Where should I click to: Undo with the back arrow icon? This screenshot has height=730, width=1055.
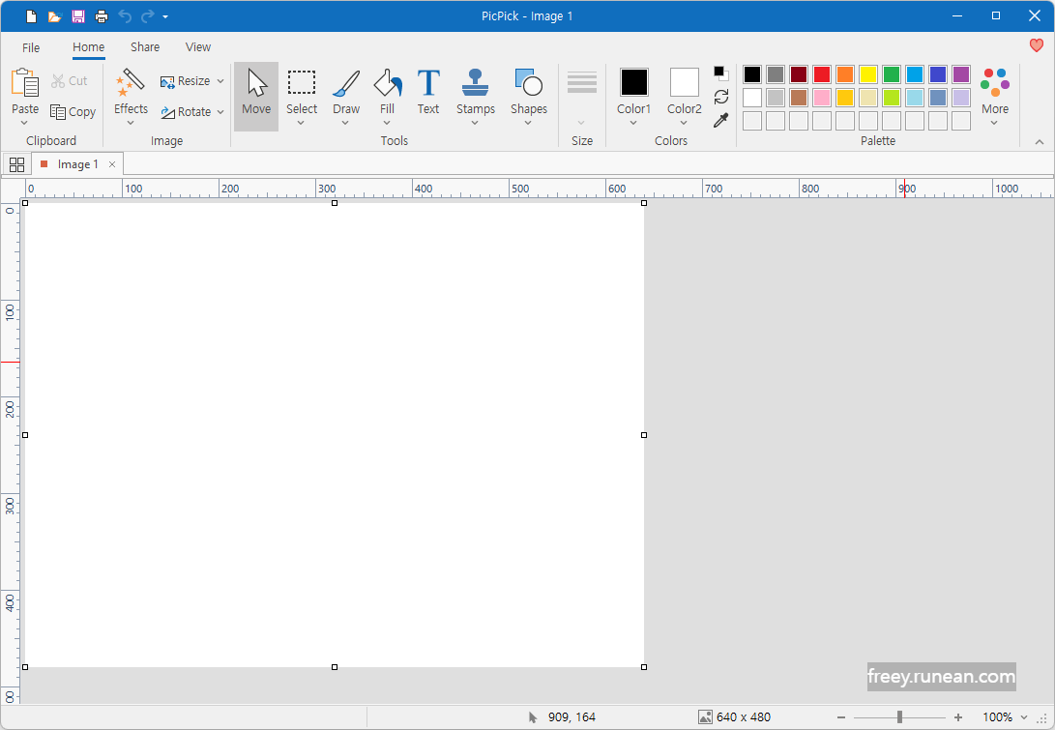[x=125, y=16]
